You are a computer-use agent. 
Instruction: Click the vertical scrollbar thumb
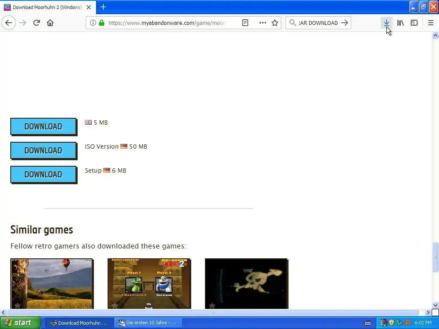pyautogui.click(x=436, y=257)
